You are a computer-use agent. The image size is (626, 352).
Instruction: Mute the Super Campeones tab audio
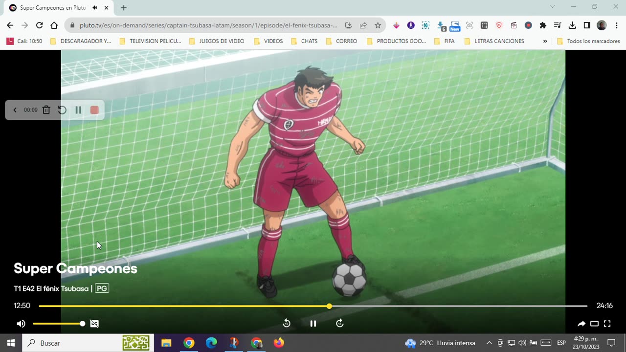click(x=95, y=8)
